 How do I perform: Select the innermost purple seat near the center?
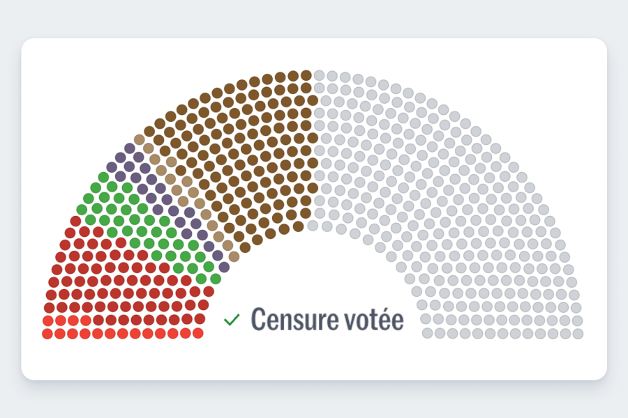pos(223,267)
